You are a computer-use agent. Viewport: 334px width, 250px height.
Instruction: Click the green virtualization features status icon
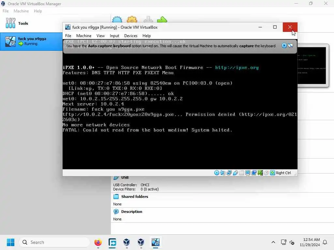[x=260, y=173]
